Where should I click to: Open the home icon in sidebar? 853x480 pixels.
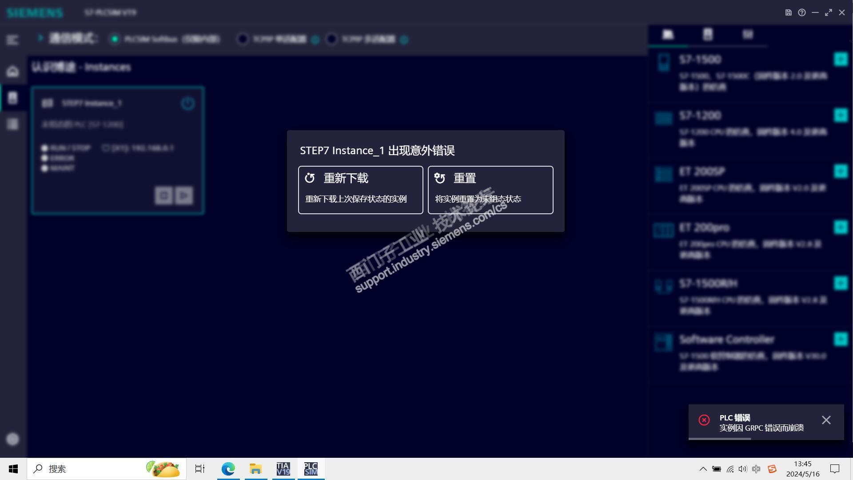click(12, 71)
